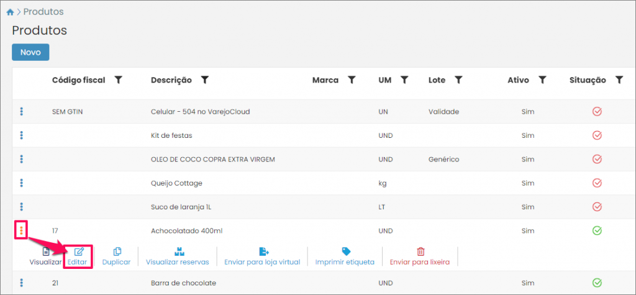This screenshot has height=295, width=636.
Task: Expand actions menu for Celular row
Action: 22,112
